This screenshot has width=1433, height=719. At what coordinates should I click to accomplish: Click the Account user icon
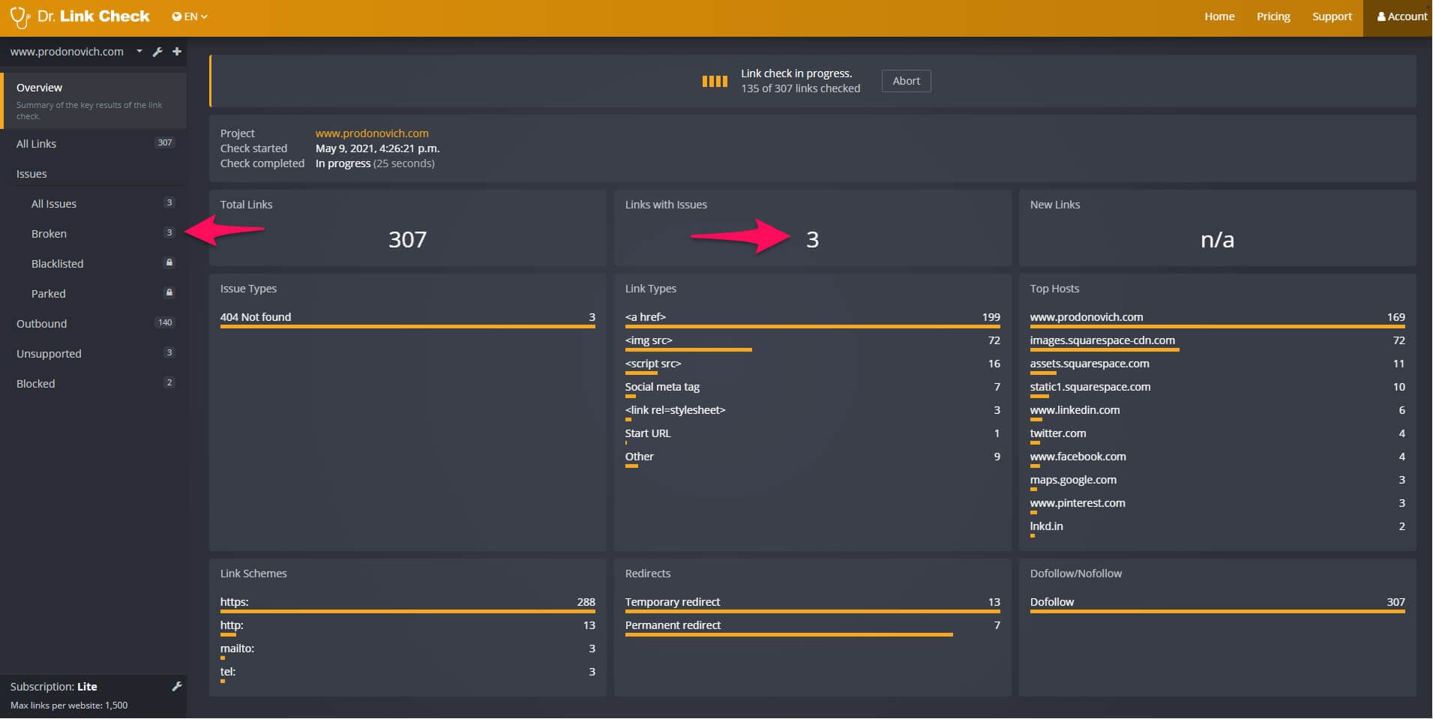point(1381,16)
